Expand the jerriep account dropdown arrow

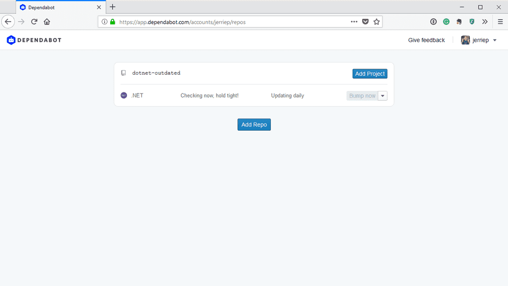495,40
